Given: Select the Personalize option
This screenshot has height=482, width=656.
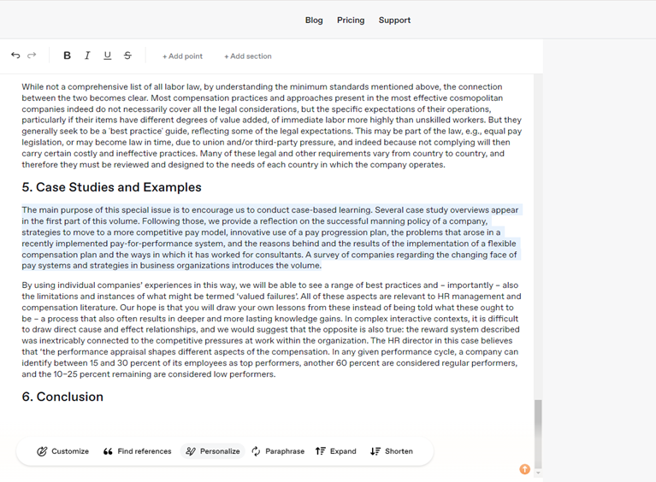Looking at the screenshot, I should click(x=213, y=451).
